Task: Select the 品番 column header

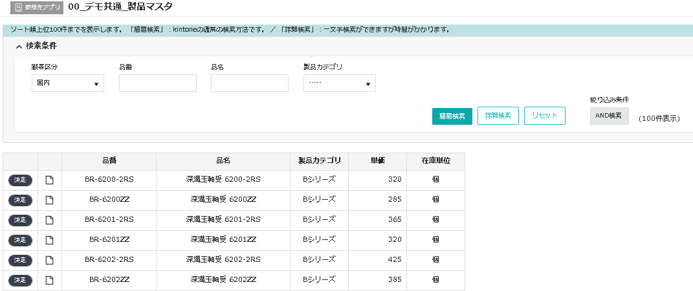Action: pyautogui.click(x=109, y=161)
